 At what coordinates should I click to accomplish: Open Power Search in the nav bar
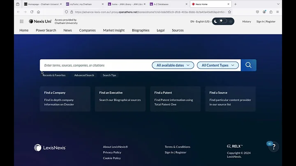(x=46, y=30)
